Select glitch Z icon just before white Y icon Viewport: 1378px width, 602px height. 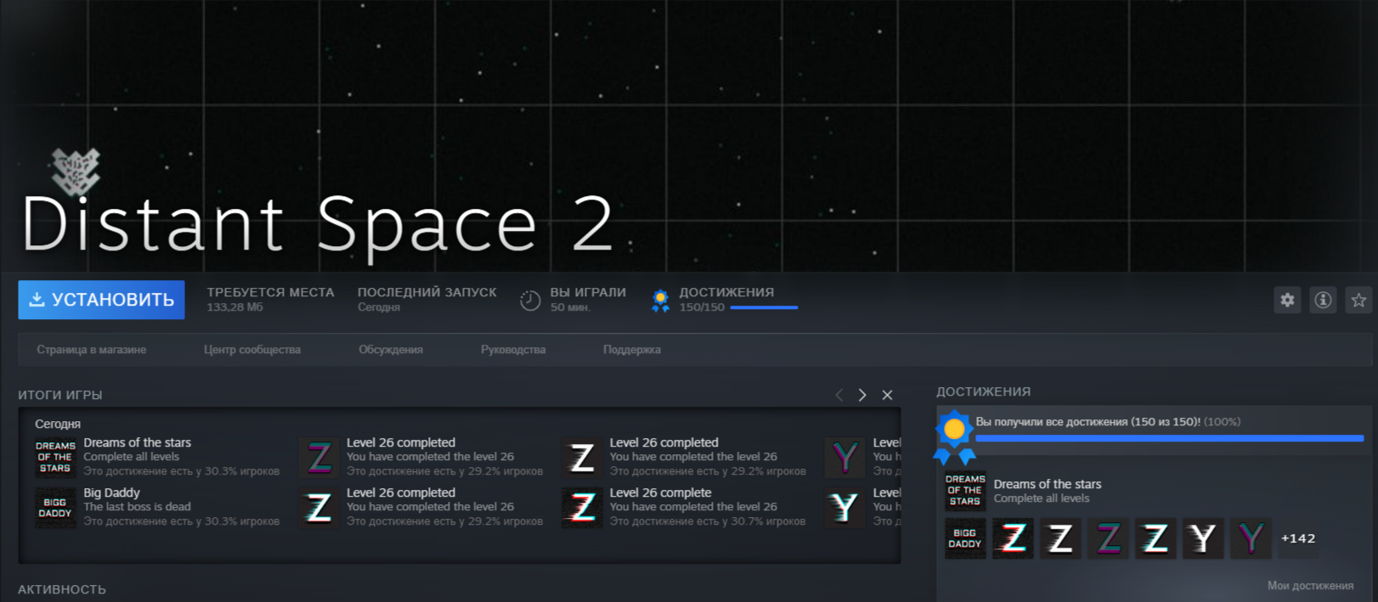point(1155,538)
